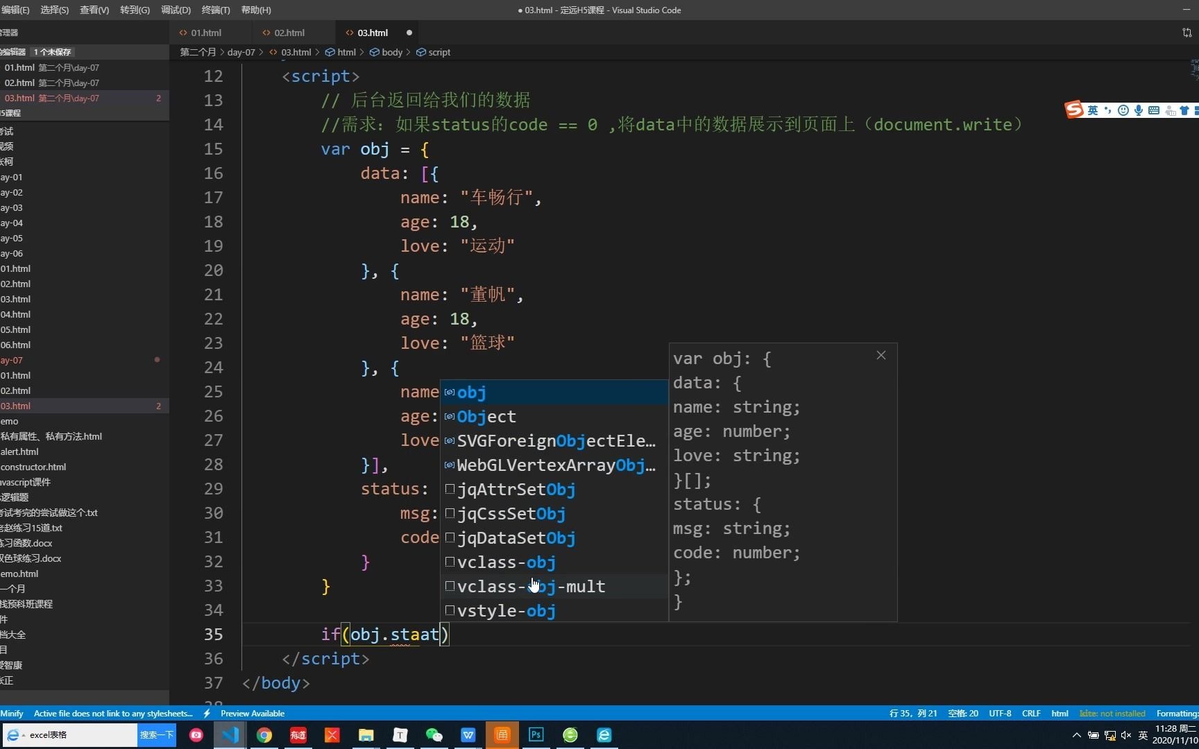The width and height of the screenshot is (1199, 749).
Task: Toggle full/half punctuation in Sogou bar
Action: click(x=1108, y=110)
